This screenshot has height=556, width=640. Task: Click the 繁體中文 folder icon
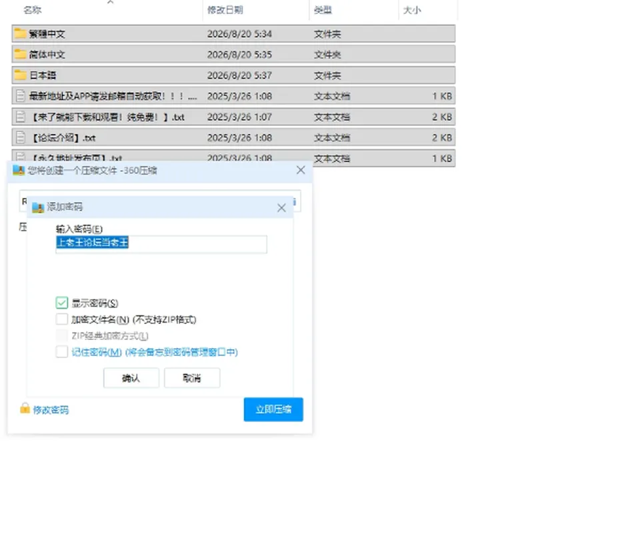20,33
